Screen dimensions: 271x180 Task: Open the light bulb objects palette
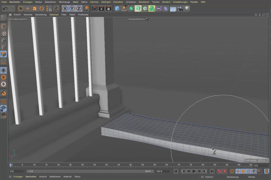(187, 9)
